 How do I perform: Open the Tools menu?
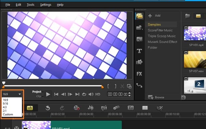point(30,5)
